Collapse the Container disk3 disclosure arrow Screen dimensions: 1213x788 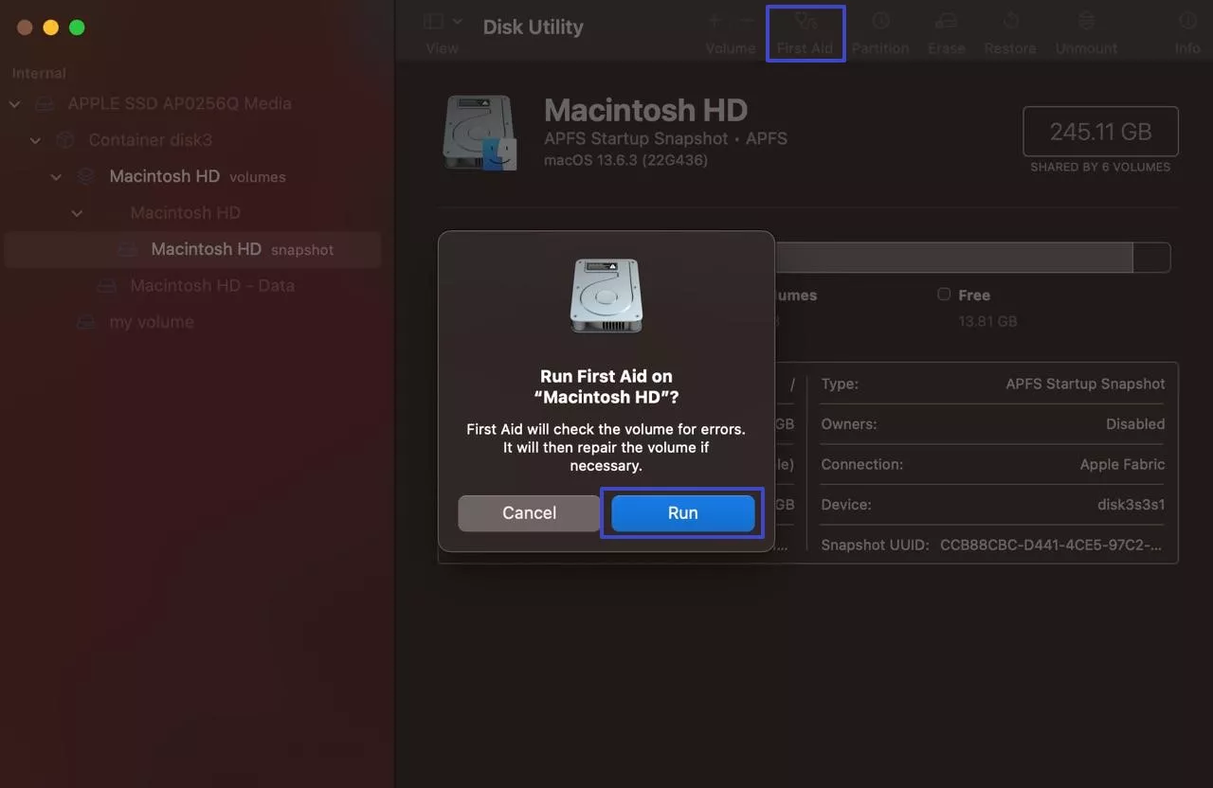point(36,140)
